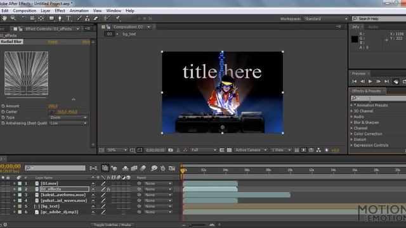Open the Animation menu
Screen dimensions: 406x228
pyautogui.click(x=79, y=11)
